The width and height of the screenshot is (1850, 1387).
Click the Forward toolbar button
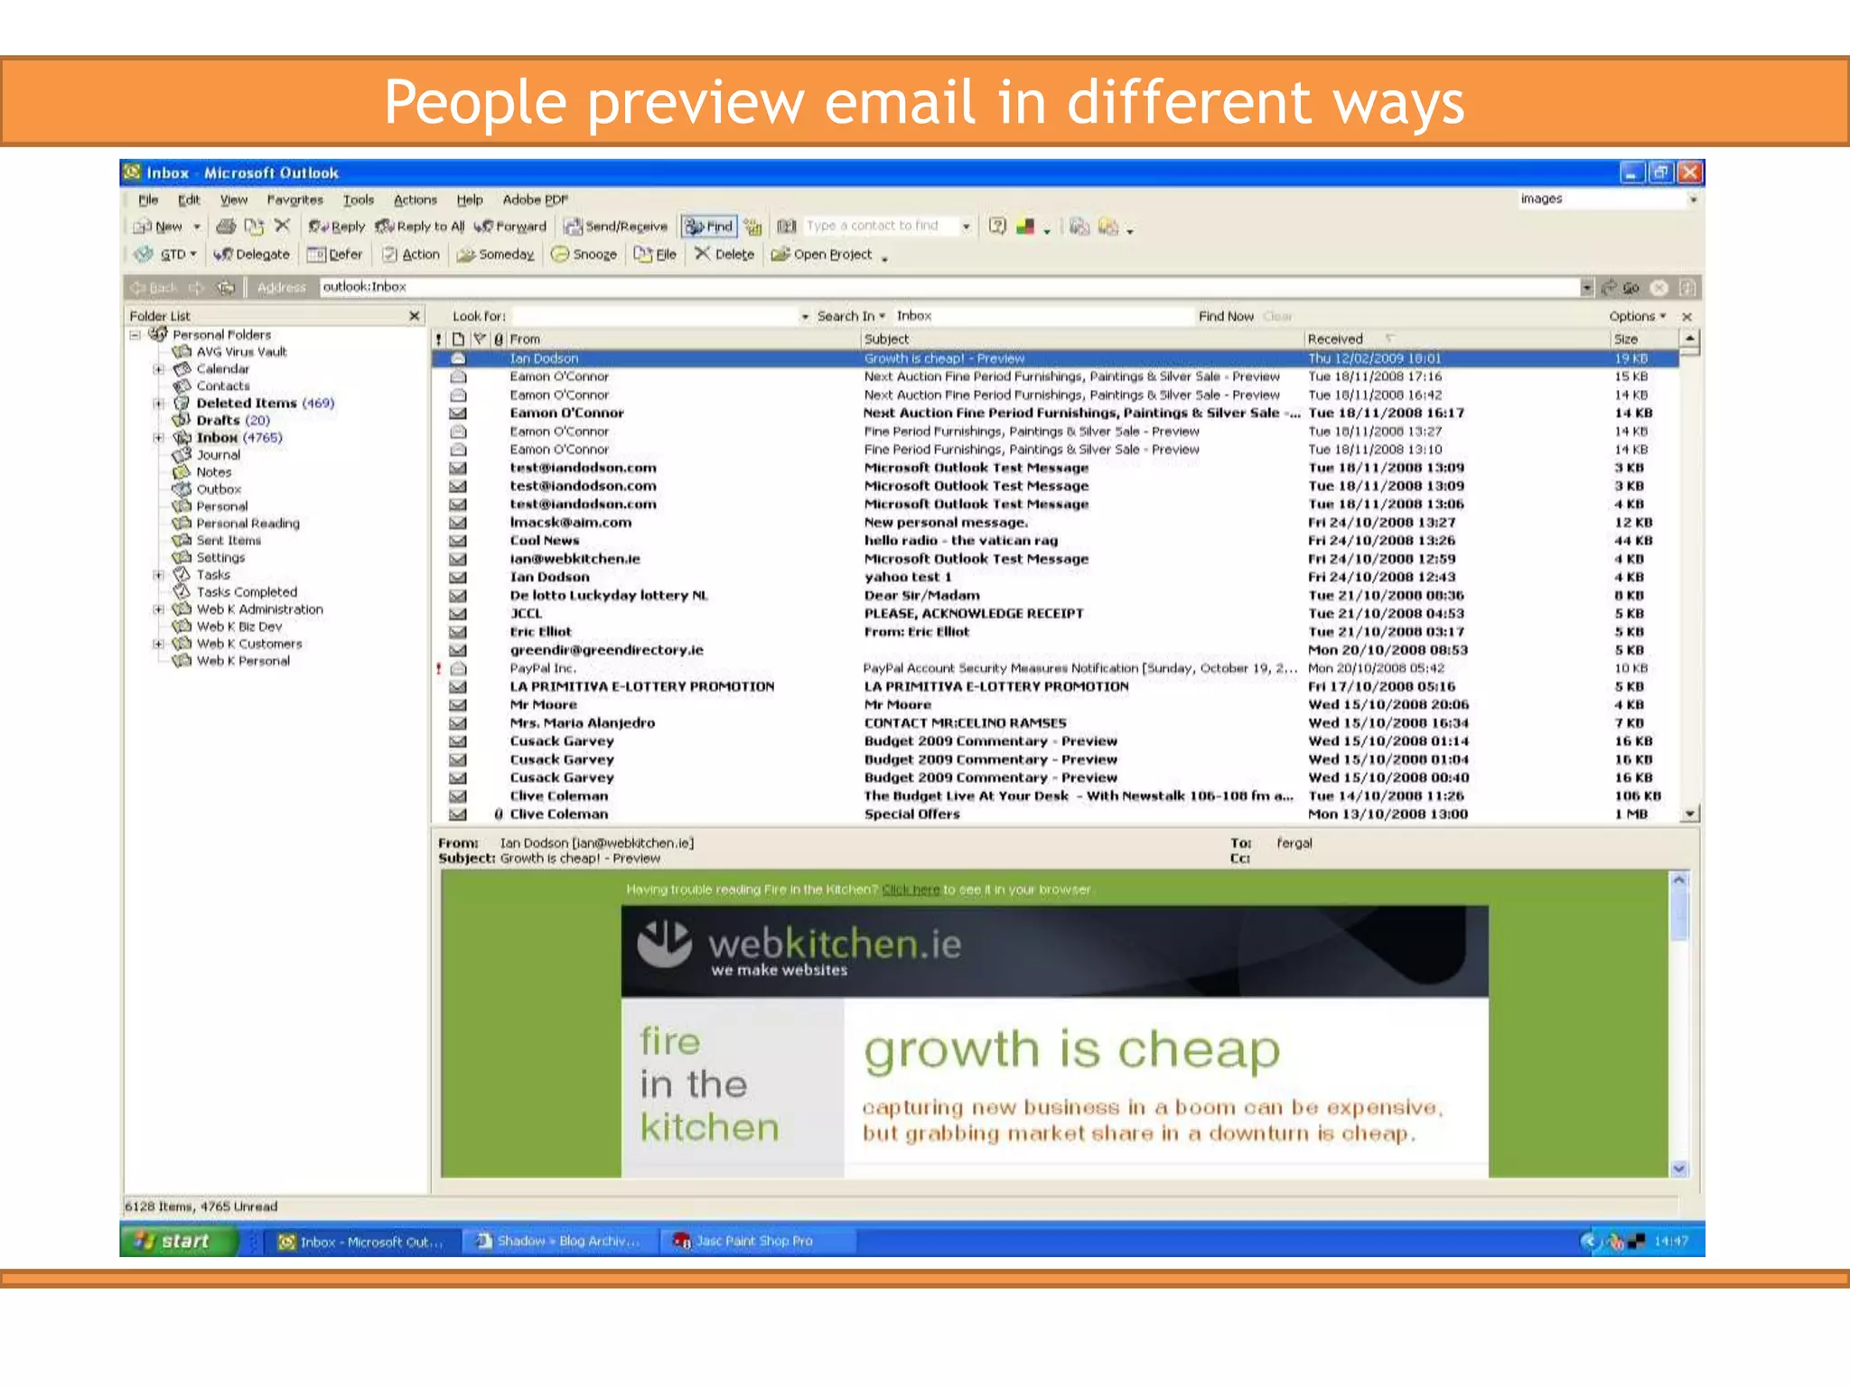tap(511, 227)
